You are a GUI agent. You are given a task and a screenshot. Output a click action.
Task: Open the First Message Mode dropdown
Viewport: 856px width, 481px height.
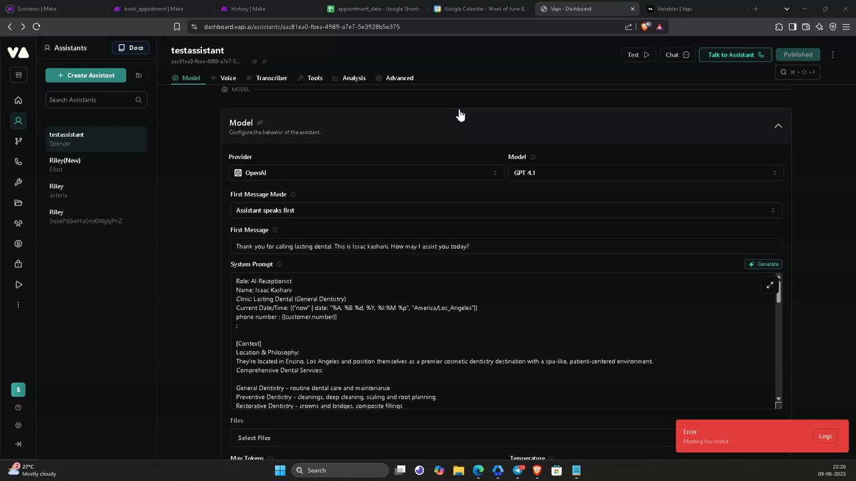pyautogui.click(x=506, y=210)
